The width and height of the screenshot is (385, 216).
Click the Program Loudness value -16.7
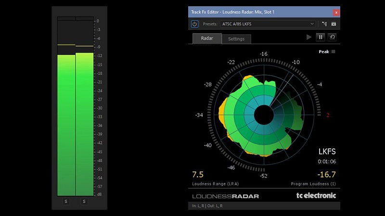326,175
